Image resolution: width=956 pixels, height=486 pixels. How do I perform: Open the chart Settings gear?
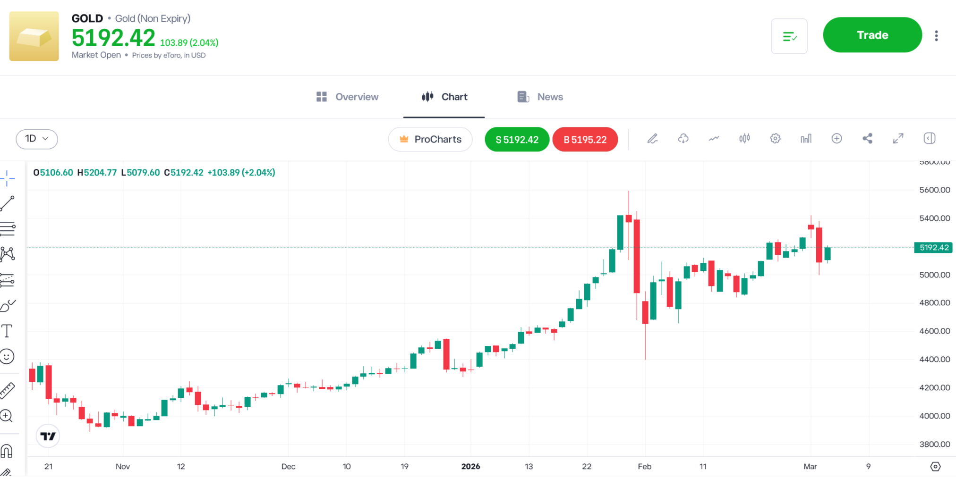click(x=775, y=138)
